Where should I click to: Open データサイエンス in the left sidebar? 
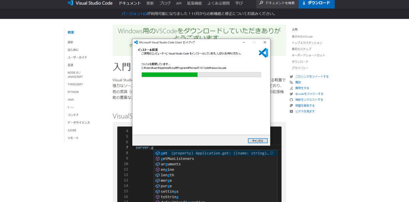79,122
